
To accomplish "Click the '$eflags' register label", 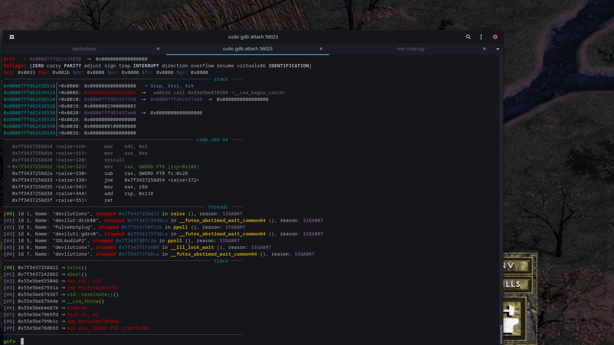I will (x=13, y=66).
